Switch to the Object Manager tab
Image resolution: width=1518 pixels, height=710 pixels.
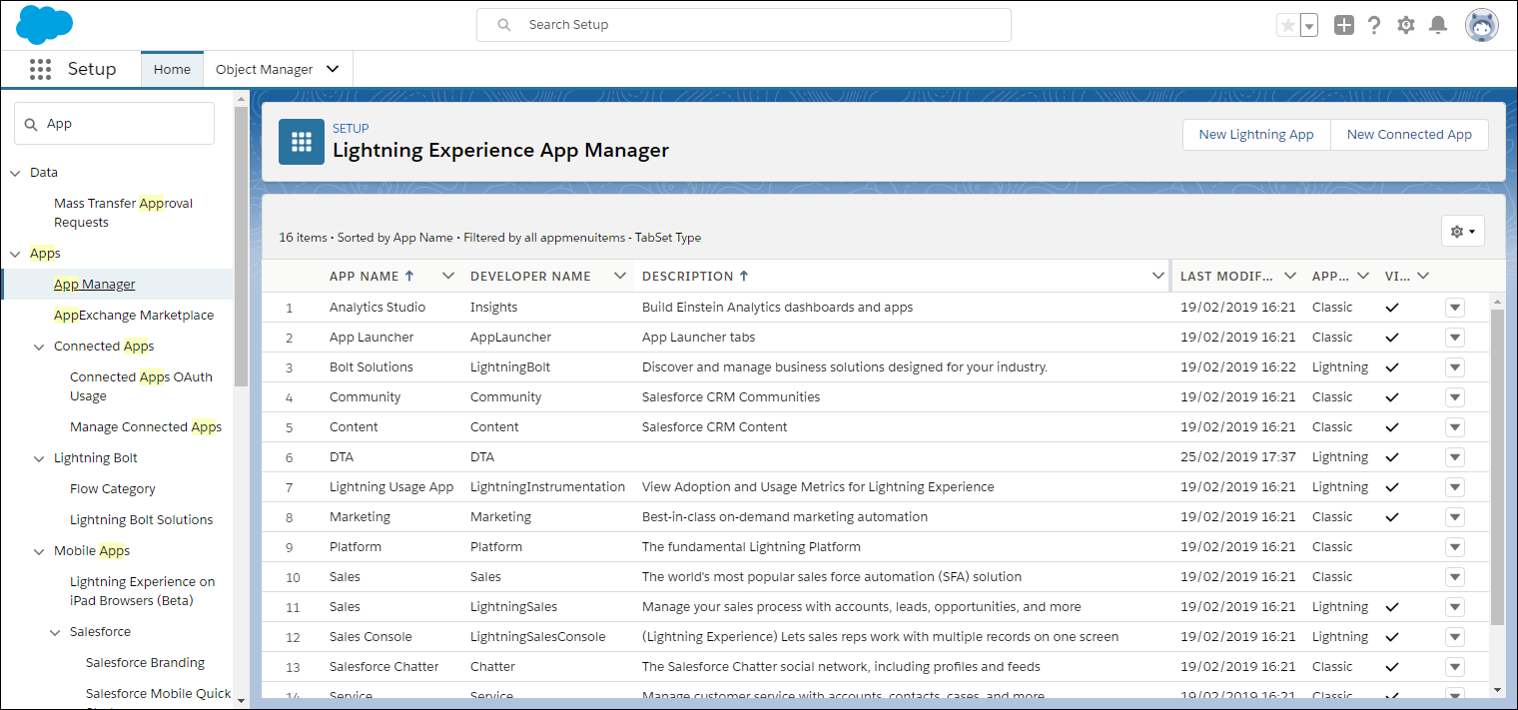(x=265, y=69)
